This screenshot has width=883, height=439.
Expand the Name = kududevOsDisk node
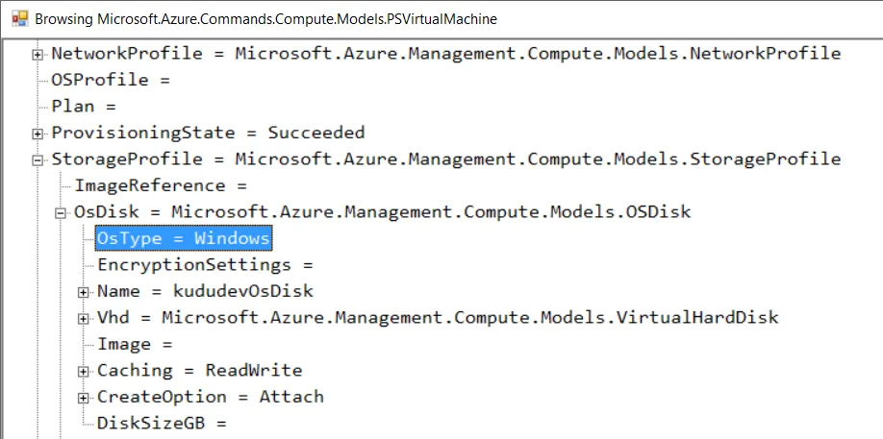pyautogui.click(x=84, y=292)
